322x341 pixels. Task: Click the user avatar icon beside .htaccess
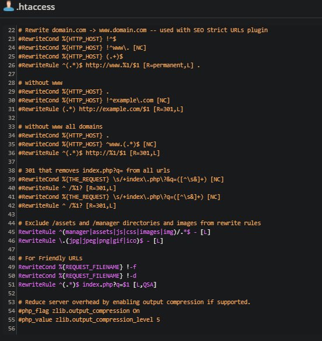click(x=9, y=6)
